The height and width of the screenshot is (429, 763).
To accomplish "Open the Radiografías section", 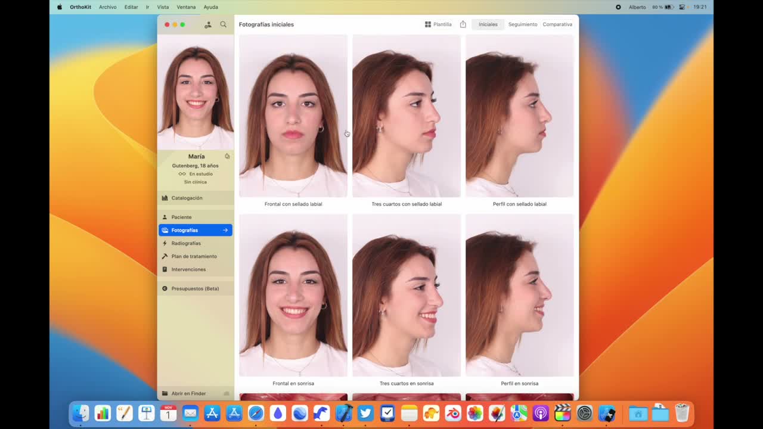I will [196, 243].
